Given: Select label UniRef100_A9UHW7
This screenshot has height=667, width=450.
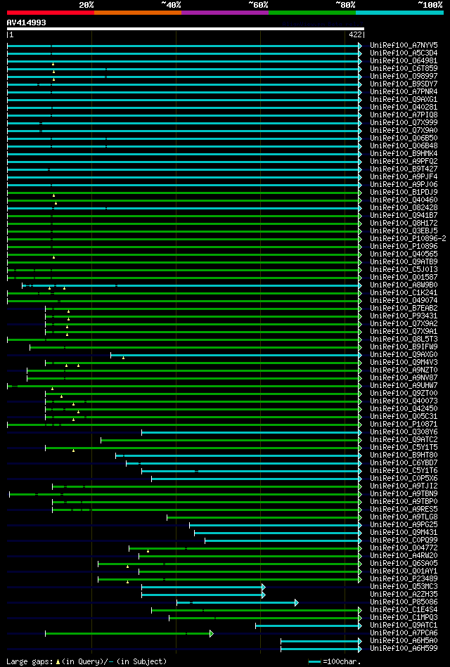Looking at the screenshot, I should [x=404, y=385].
